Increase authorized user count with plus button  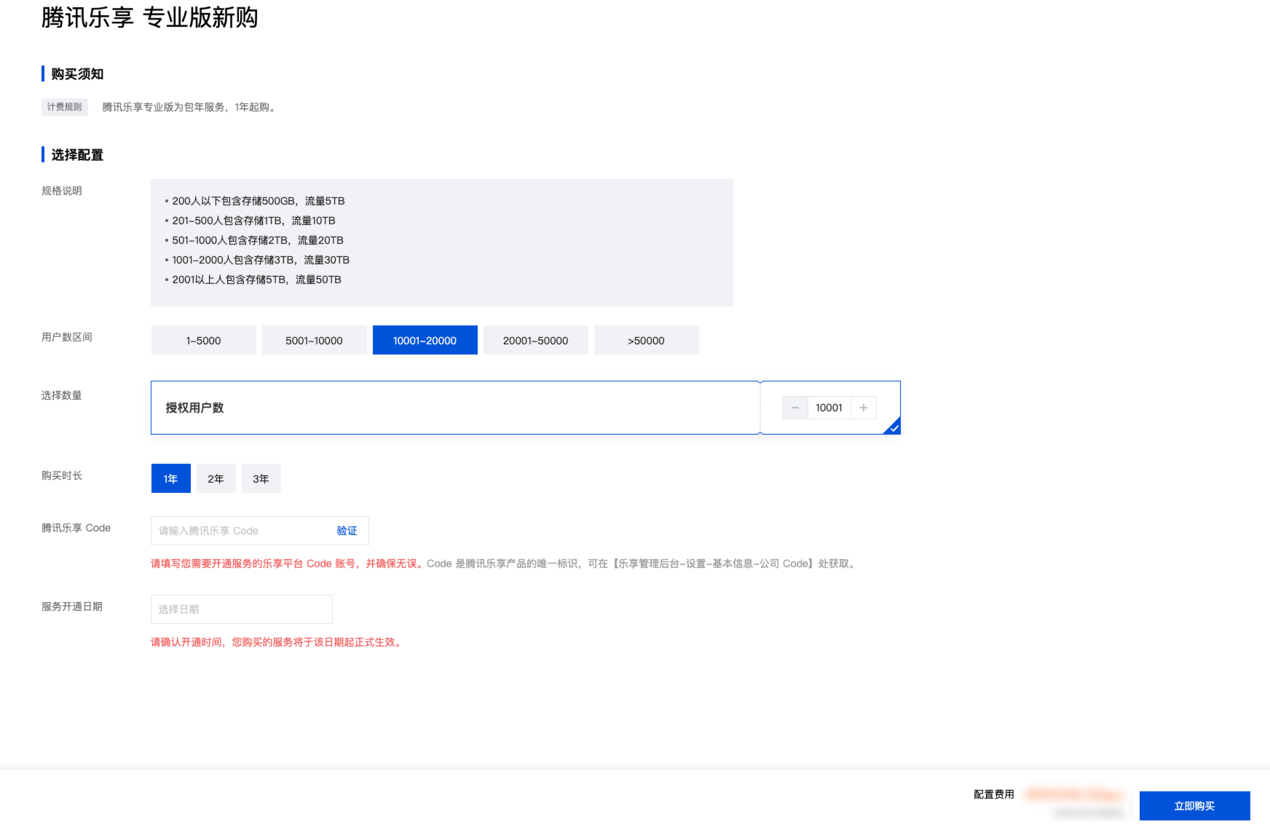pos(864,408)
